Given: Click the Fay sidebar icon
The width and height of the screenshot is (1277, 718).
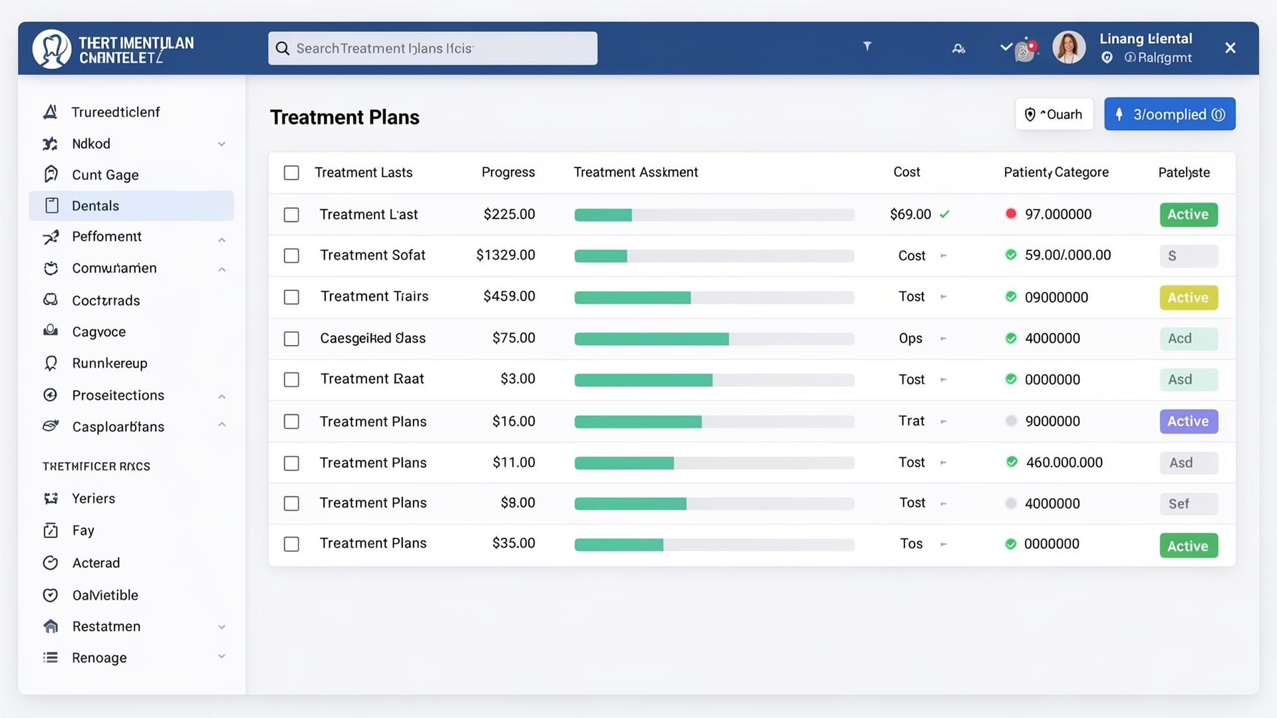Looking at the screenshot, I should (x=51, y=531).
